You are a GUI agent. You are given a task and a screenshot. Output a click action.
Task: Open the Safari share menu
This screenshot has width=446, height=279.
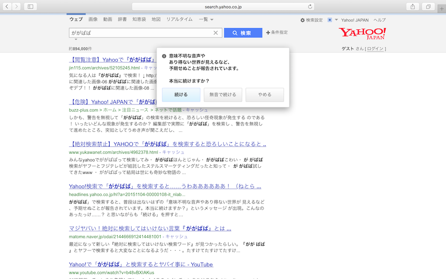point(413,7)
